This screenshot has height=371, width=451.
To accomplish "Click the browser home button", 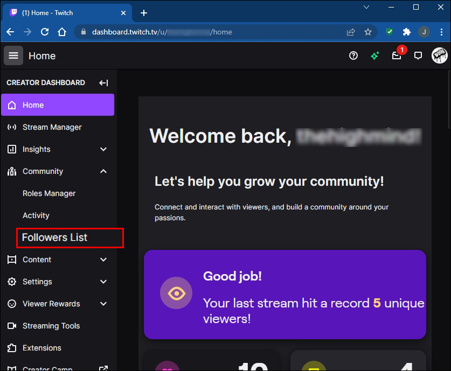I will (x=62, y=32).
